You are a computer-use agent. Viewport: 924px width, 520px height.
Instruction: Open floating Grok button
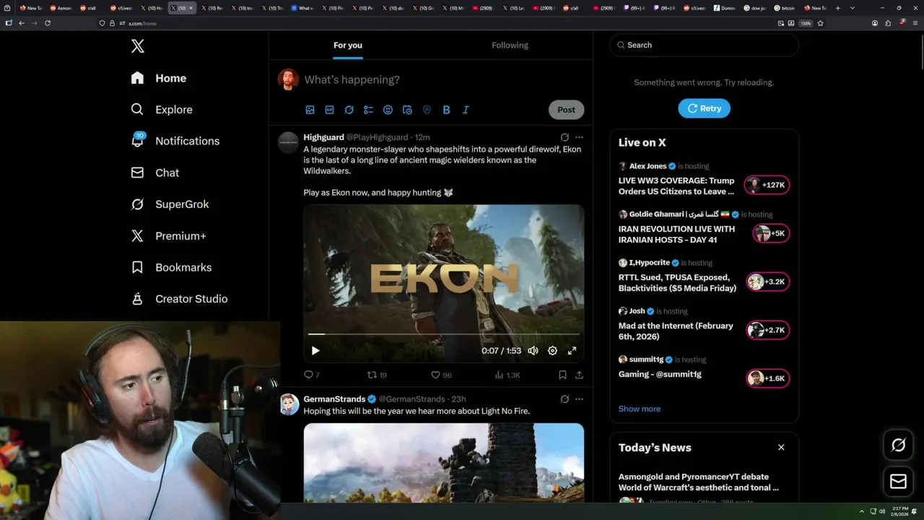[x=899, y=446]
